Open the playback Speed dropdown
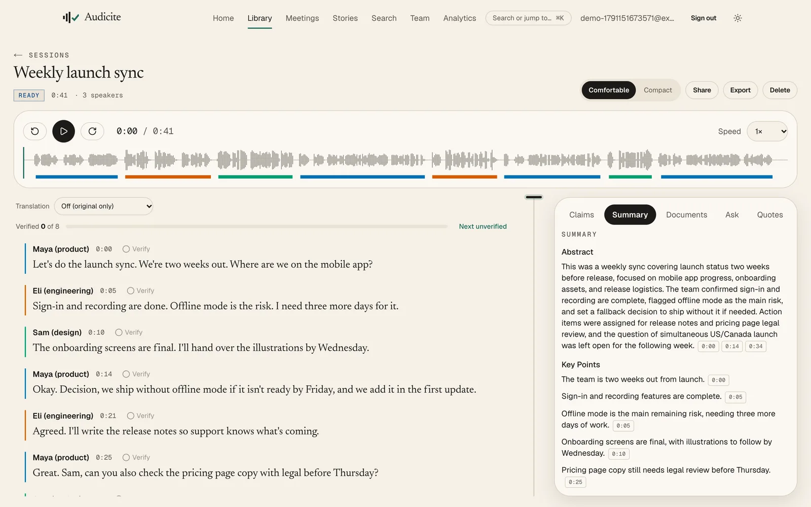 pos(767,131)
